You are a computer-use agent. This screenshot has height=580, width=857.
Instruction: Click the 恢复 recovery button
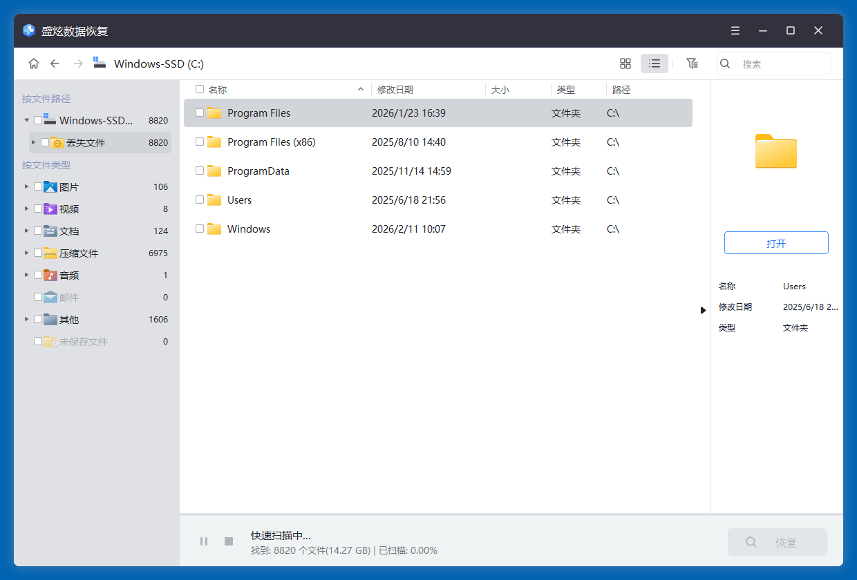(777, 541)
